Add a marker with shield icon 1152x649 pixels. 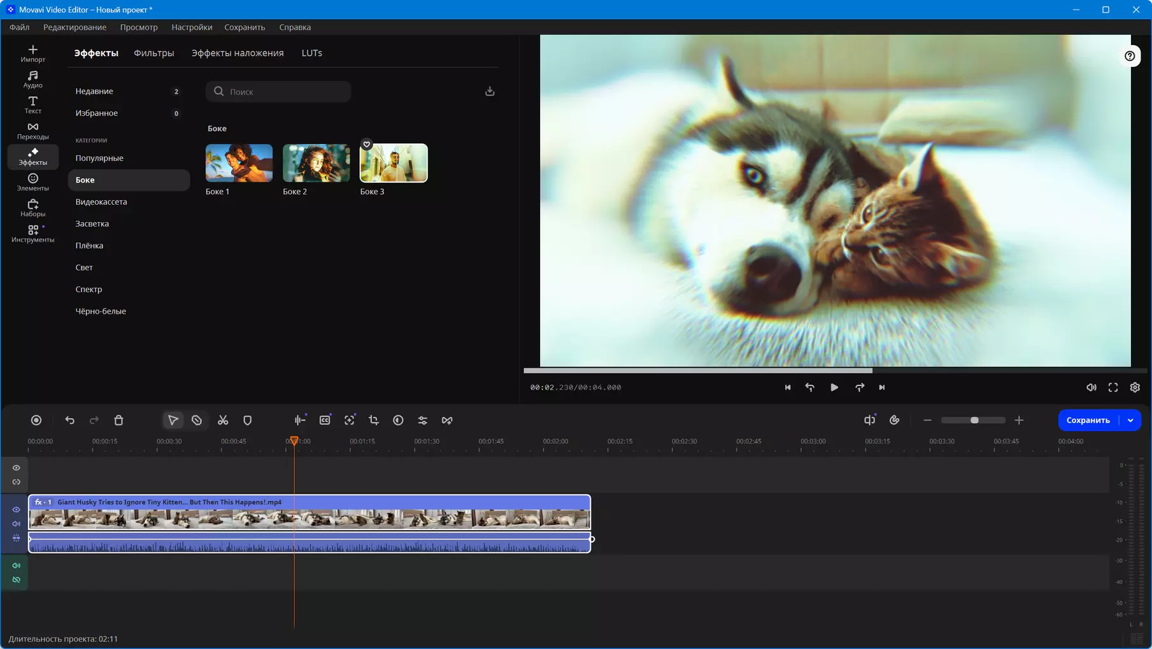point(248,420)
